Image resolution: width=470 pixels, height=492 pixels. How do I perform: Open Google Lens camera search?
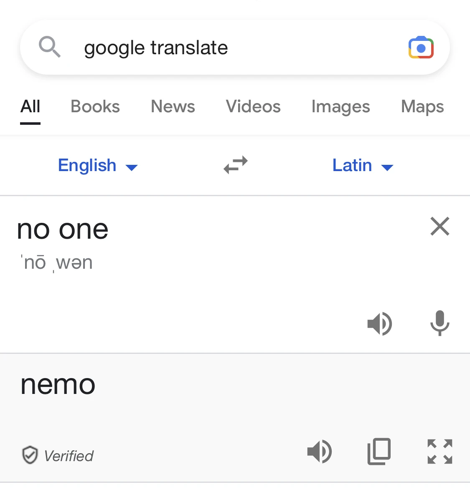pos(421,47)
